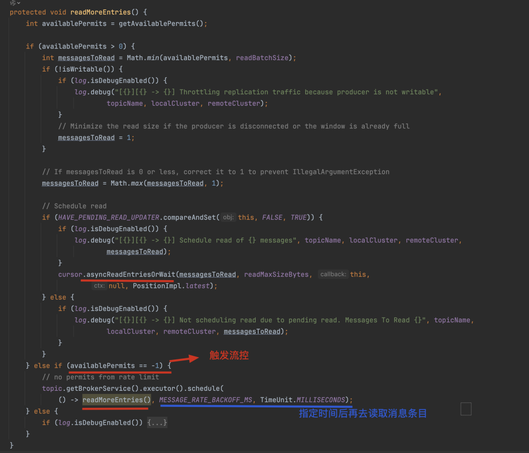Click MESSAGE_RATE_BACKOFF_MS constant
The image size is (529, 453).
205,400
